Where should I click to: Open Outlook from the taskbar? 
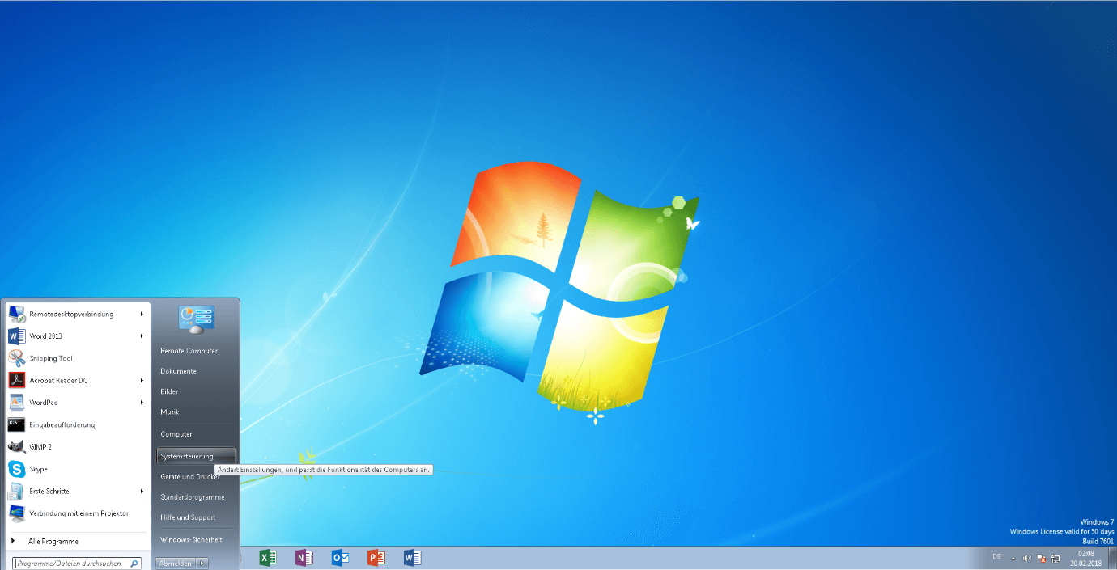(x=340, y=558)
